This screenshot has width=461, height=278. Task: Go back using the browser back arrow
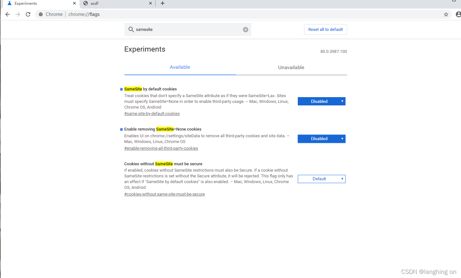pyautogui.click(x=8, y=14)
